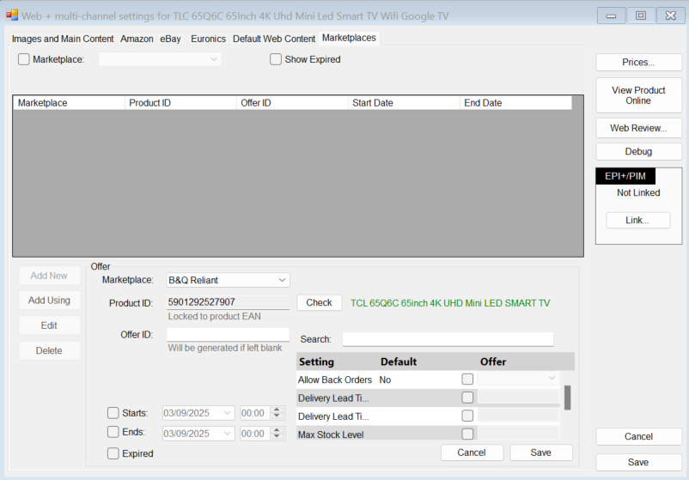The image size is (689, 480).
Task: Switch to the Amazon tab
Action: tap(137, 39)
